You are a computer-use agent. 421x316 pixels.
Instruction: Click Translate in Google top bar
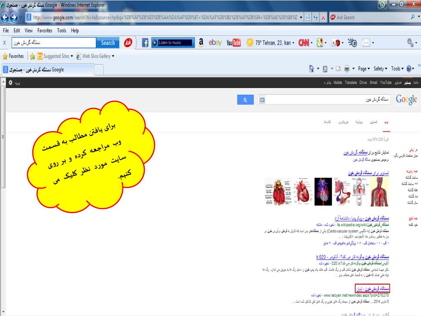[351, 82]
